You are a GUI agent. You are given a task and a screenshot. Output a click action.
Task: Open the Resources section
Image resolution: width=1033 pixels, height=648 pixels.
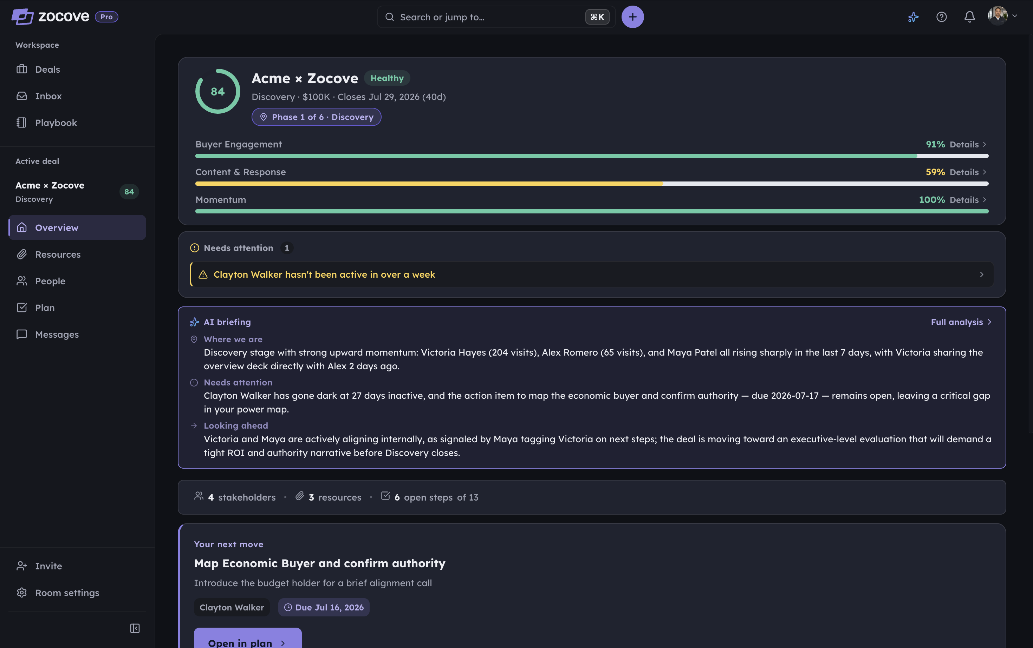77,254
